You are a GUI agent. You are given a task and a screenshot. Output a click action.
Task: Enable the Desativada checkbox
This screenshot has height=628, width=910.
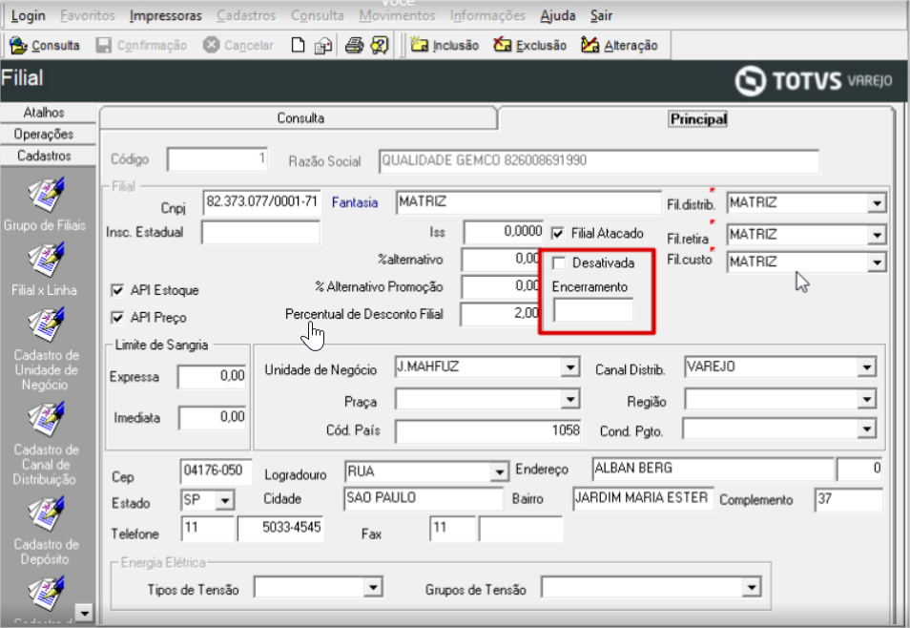tap(559, 263)
